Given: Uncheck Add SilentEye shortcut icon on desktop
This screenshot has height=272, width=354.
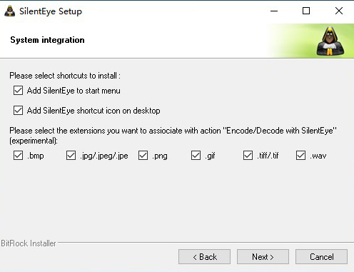Looking at the screenshot, I should pyautogui.click(x=18, y=111).
